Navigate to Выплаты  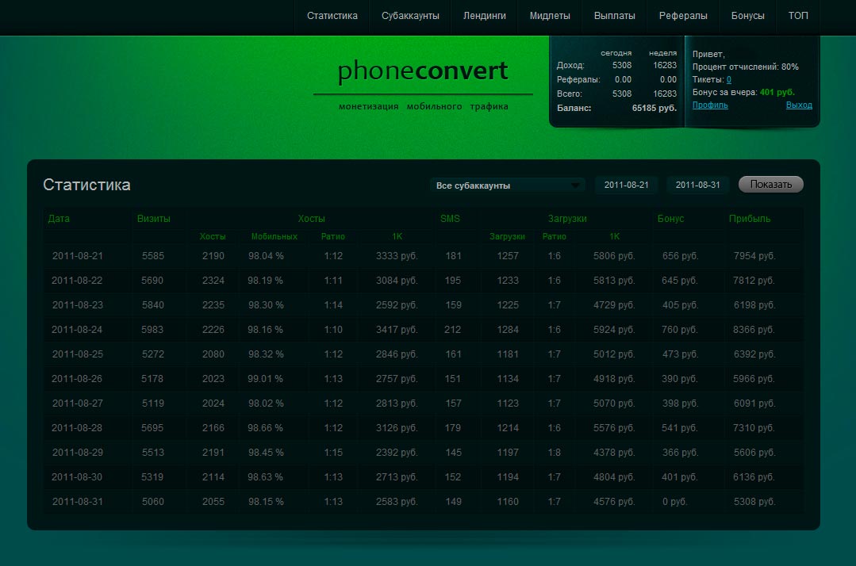click(x=614, y=16)
